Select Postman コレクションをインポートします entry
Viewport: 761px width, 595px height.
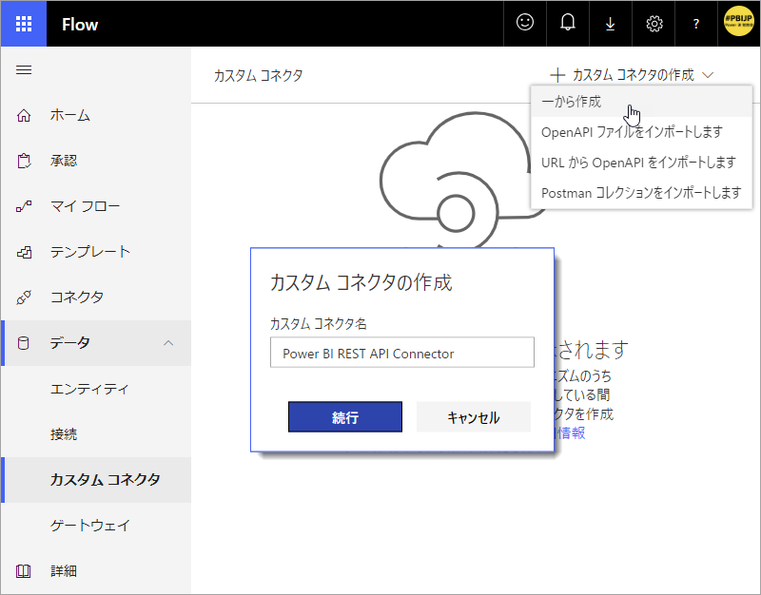(x=633, y=193)
